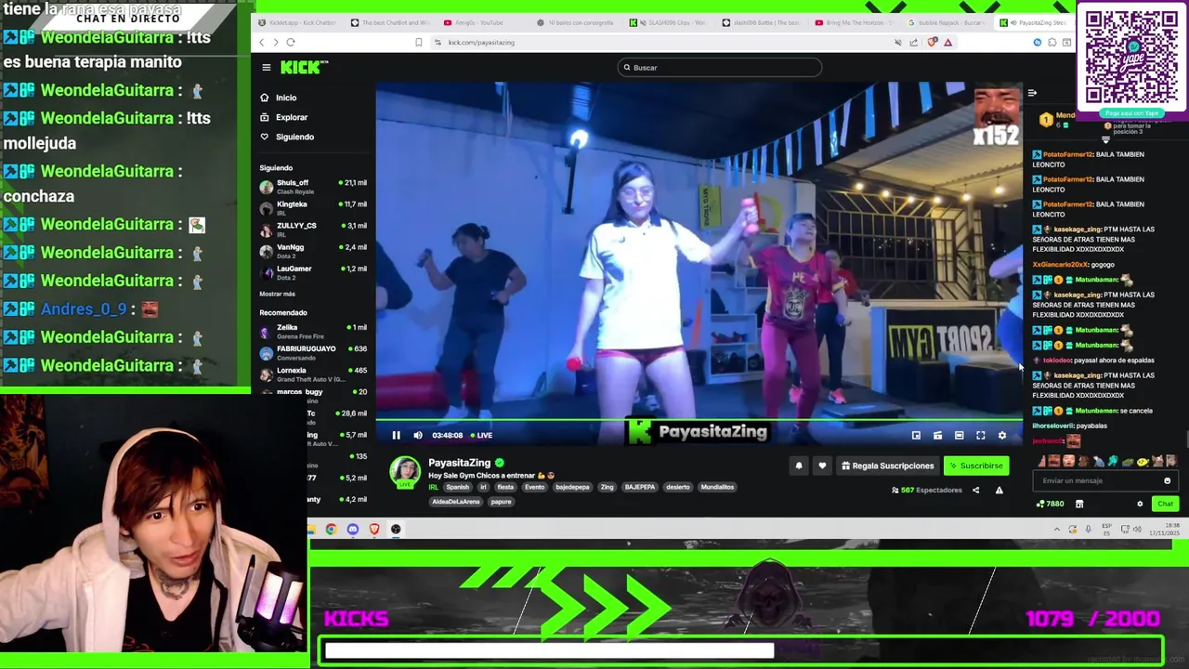Open Zeiika recommended channel
The width and height of the screenshot is (1189, 669).
pyautogui.click(x=313, y=332)
